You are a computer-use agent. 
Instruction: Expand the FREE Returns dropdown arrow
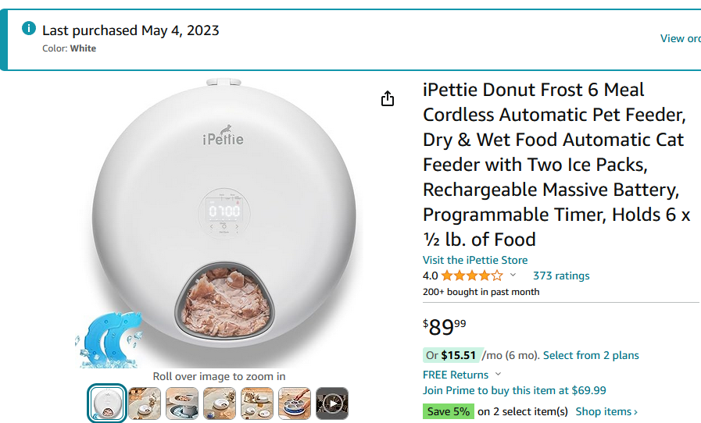[499, 375]
